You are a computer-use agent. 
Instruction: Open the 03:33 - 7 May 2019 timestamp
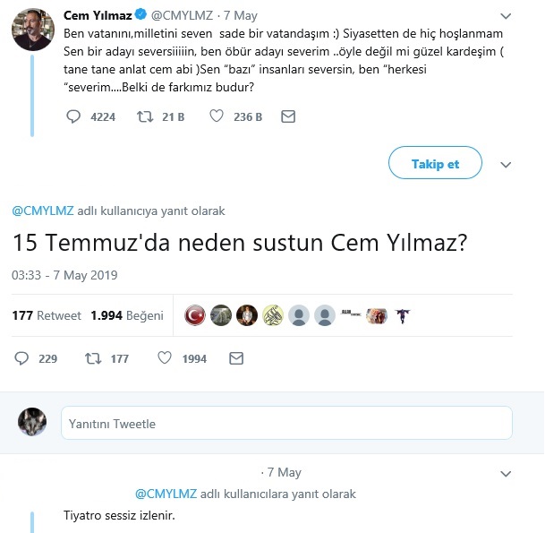pyautogui.click(x=64, y=275)
